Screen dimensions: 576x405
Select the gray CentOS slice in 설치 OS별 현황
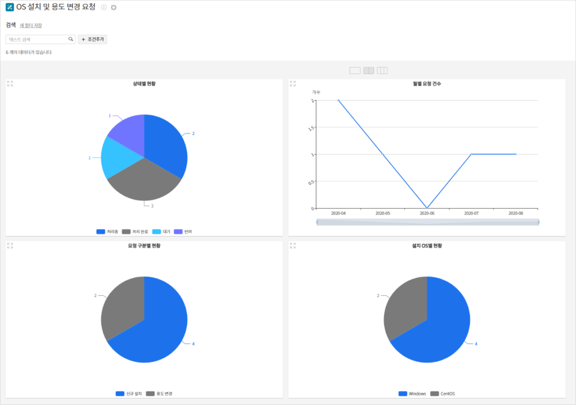tap(404, 308)
